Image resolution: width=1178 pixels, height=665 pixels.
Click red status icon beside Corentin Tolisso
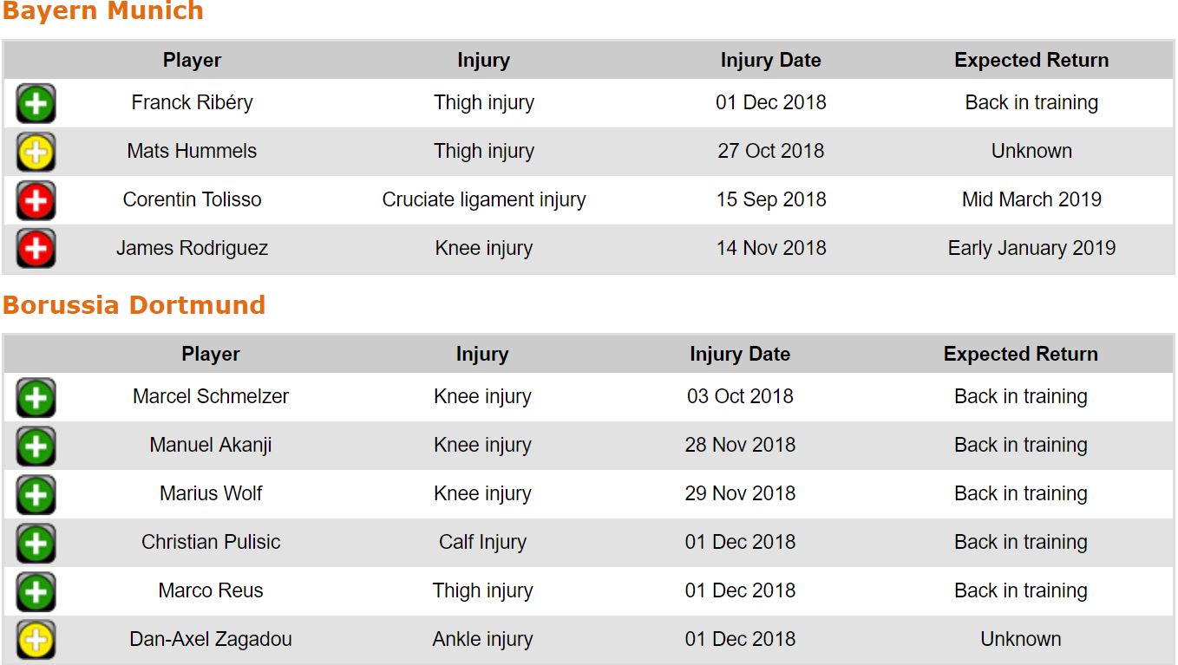36,200
